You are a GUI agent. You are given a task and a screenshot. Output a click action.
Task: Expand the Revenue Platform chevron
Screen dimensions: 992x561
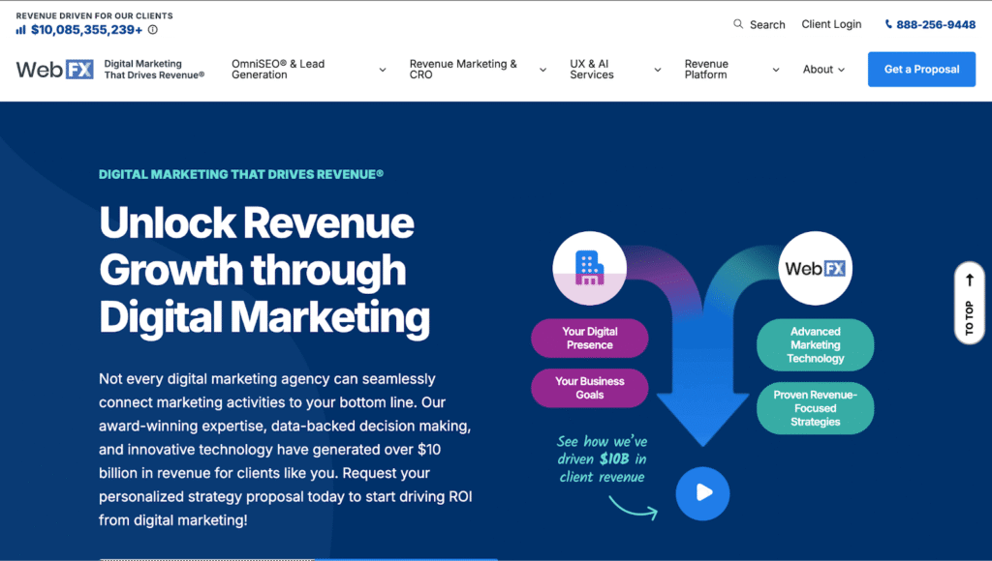774,69
